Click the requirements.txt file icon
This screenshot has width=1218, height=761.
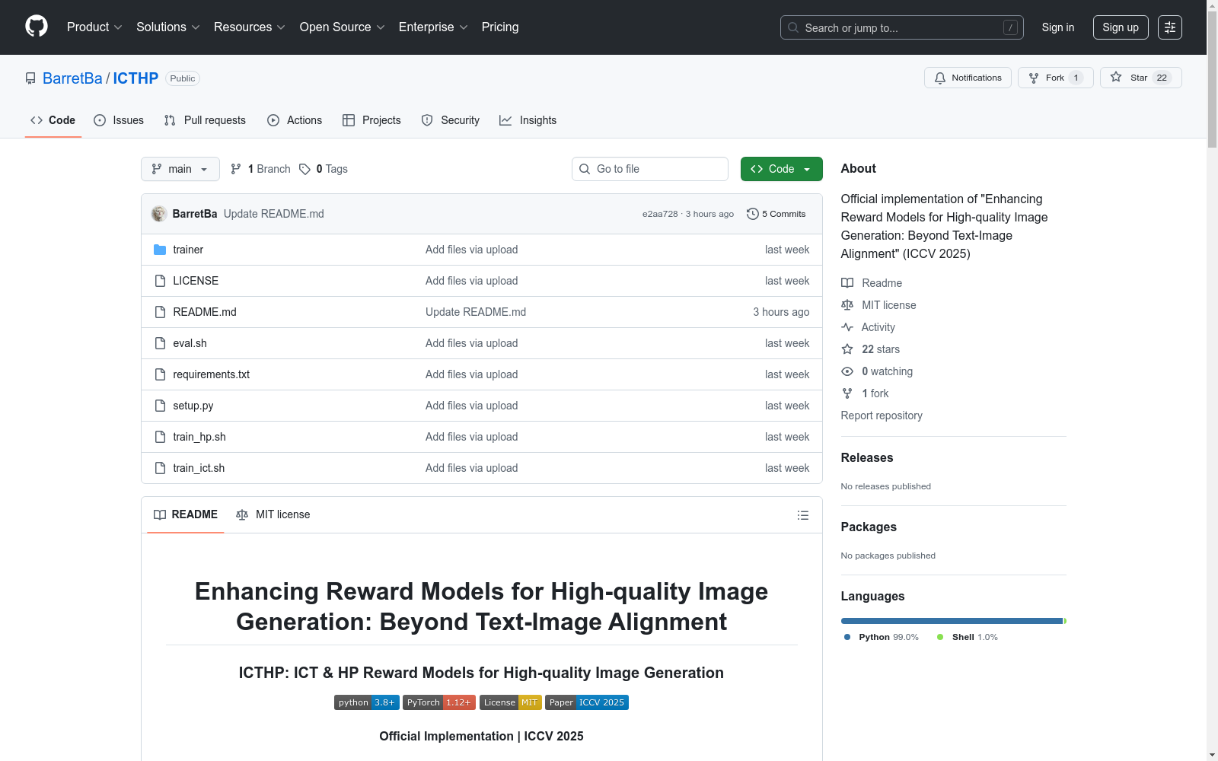point(160,374)
